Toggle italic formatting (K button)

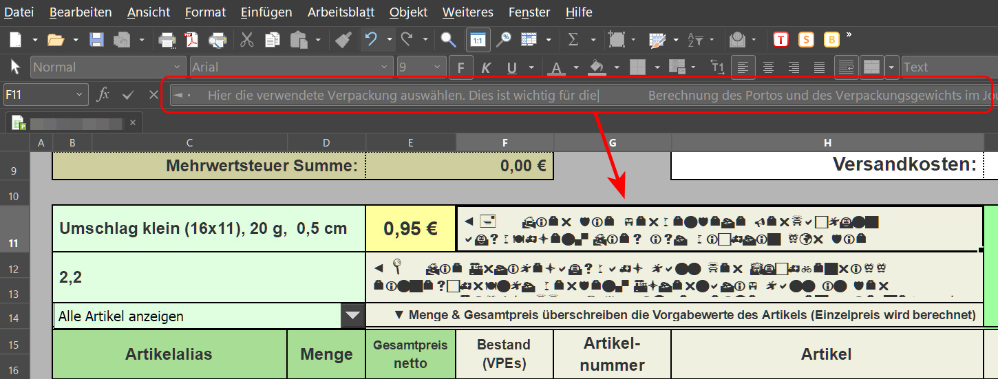(486, 67)
